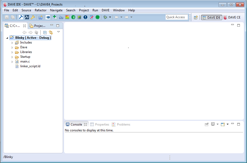This screenshot has width=247, height=163.
Task: Switch to DAVE CE perspective
Action: click(232, 17)
